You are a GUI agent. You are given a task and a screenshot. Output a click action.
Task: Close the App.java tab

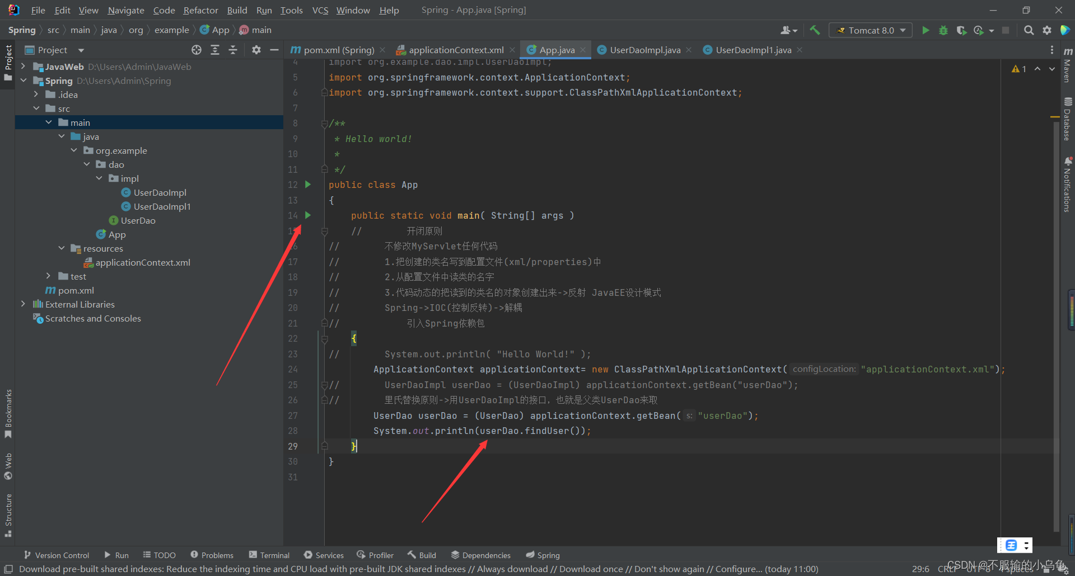point(583,50)
